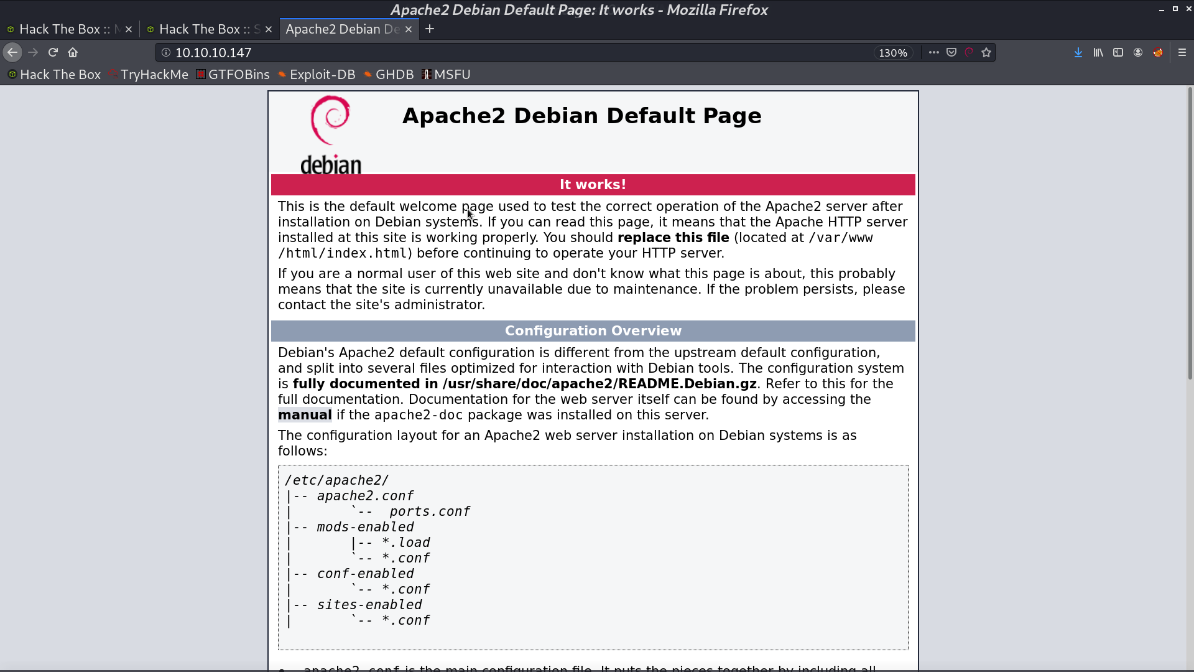Click the apache2.conf tree entry
Screen dimensions: 1194x672
pos(365,496)
